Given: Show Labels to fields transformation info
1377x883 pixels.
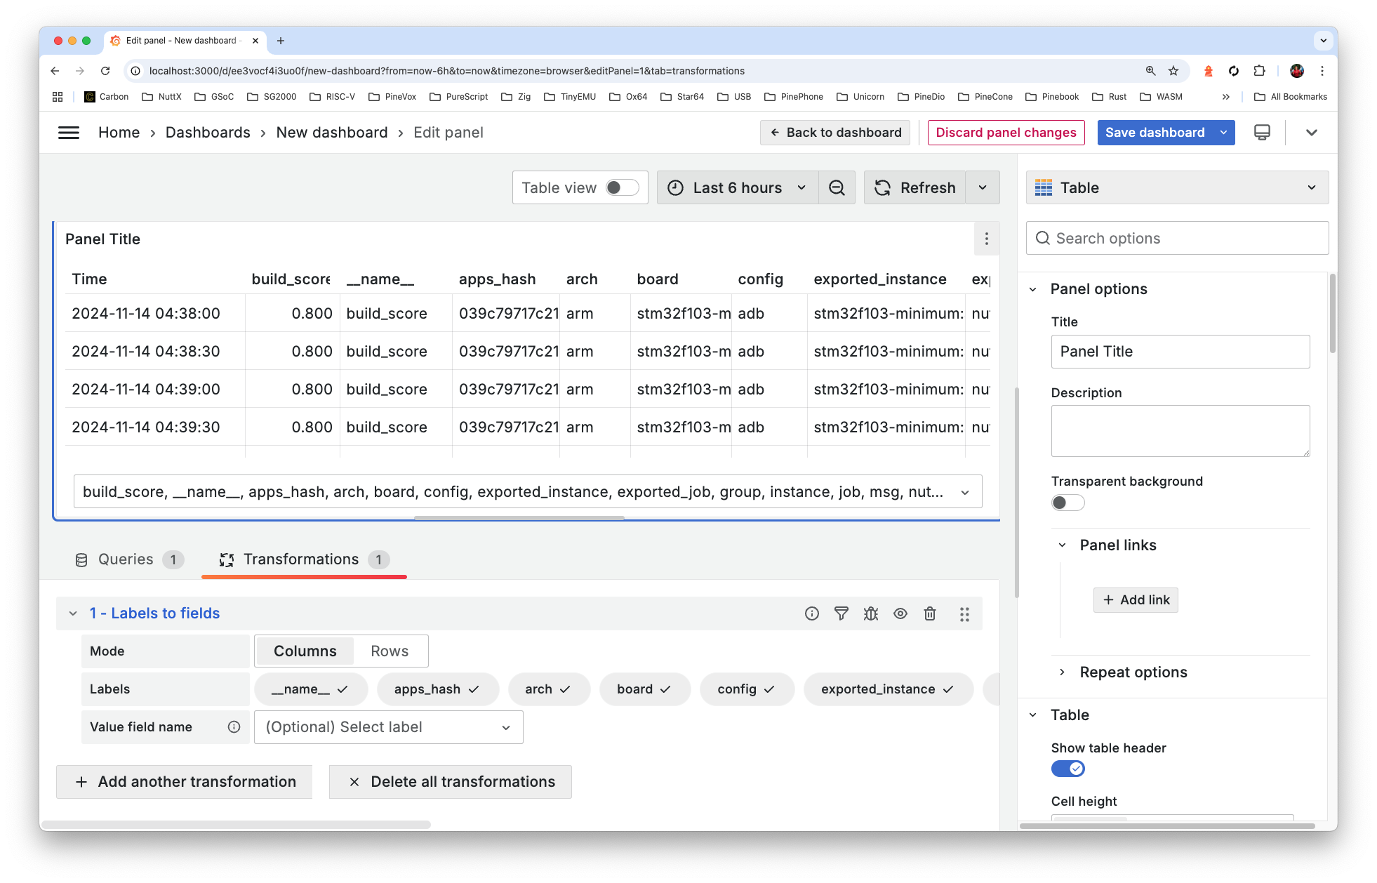Looking at the screenshot, I should [x=812, y=614].
